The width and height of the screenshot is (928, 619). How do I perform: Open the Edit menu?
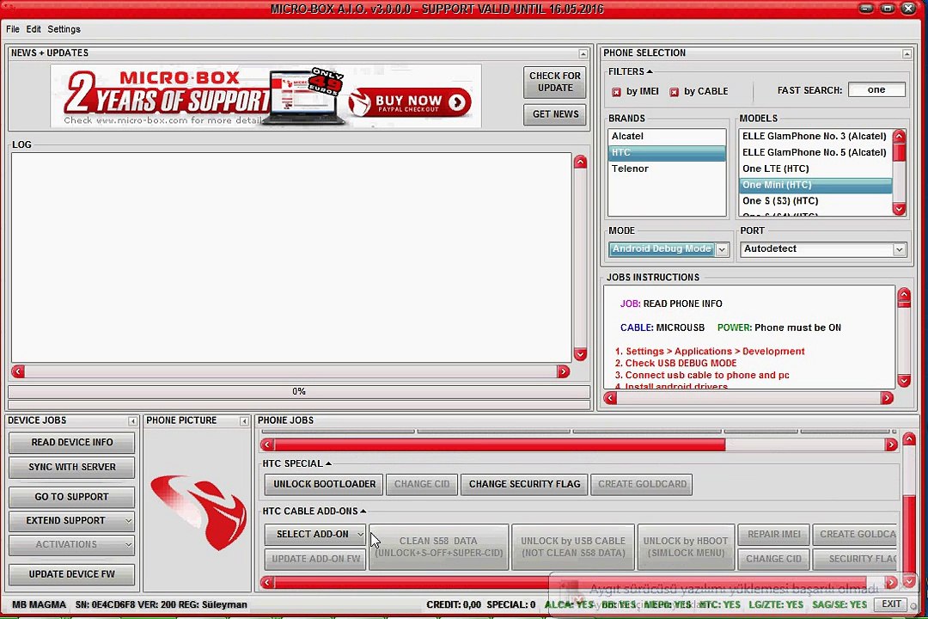coord(34,29)
